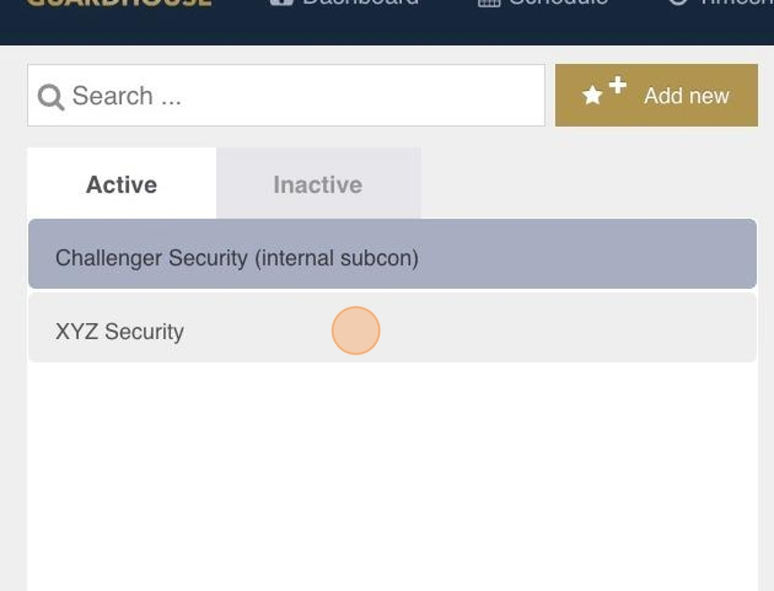Select the Active tab
The image size is (774, 591).
121,184
